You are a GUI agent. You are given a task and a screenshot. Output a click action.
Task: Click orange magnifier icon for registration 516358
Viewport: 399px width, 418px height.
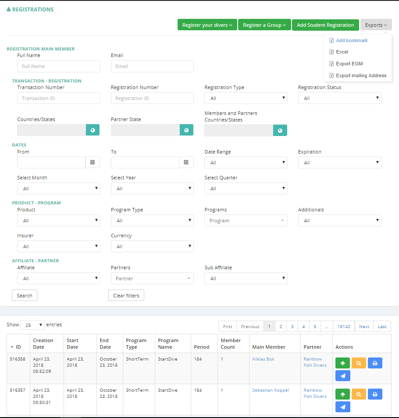pos(359,363)
